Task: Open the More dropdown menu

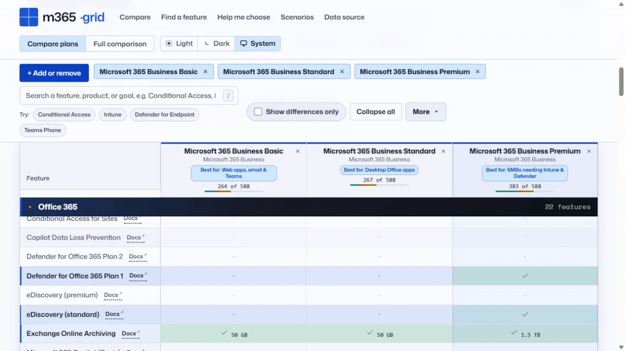Action: (426, 112)
